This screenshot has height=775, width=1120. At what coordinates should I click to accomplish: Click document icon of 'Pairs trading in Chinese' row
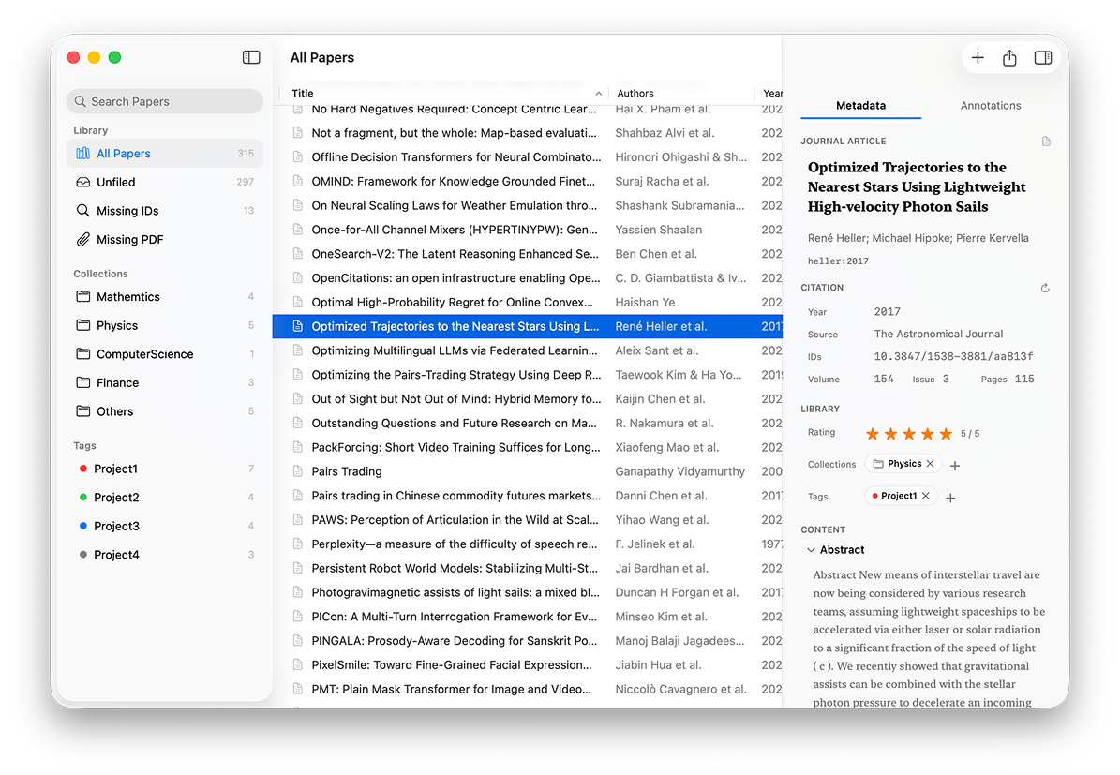pyautogui.click(x=298, y=496)
